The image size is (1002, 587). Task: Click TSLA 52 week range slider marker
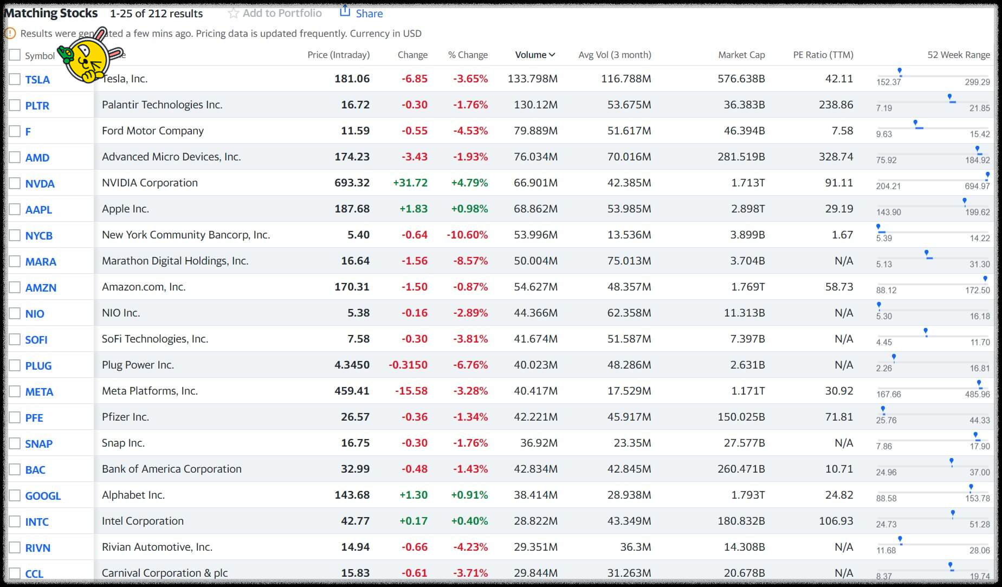click(x=900, y=71)
